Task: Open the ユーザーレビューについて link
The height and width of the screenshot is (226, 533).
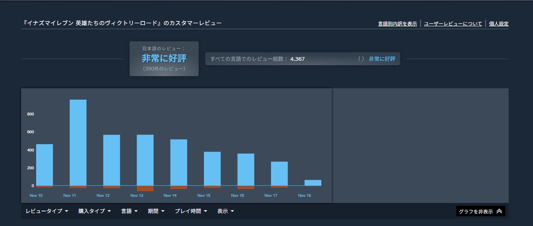Action: [x=453, y=24]
